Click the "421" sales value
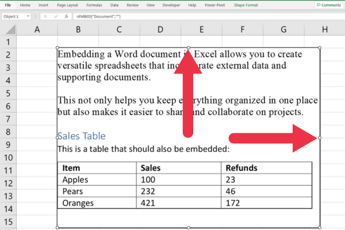This screenshot has width=345, height=230. coord(148,203)
